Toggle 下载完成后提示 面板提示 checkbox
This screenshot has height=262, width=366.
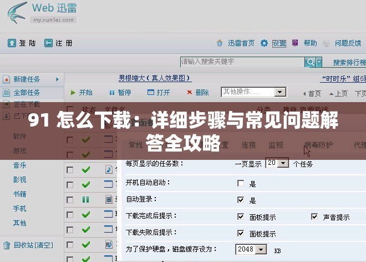241,216
